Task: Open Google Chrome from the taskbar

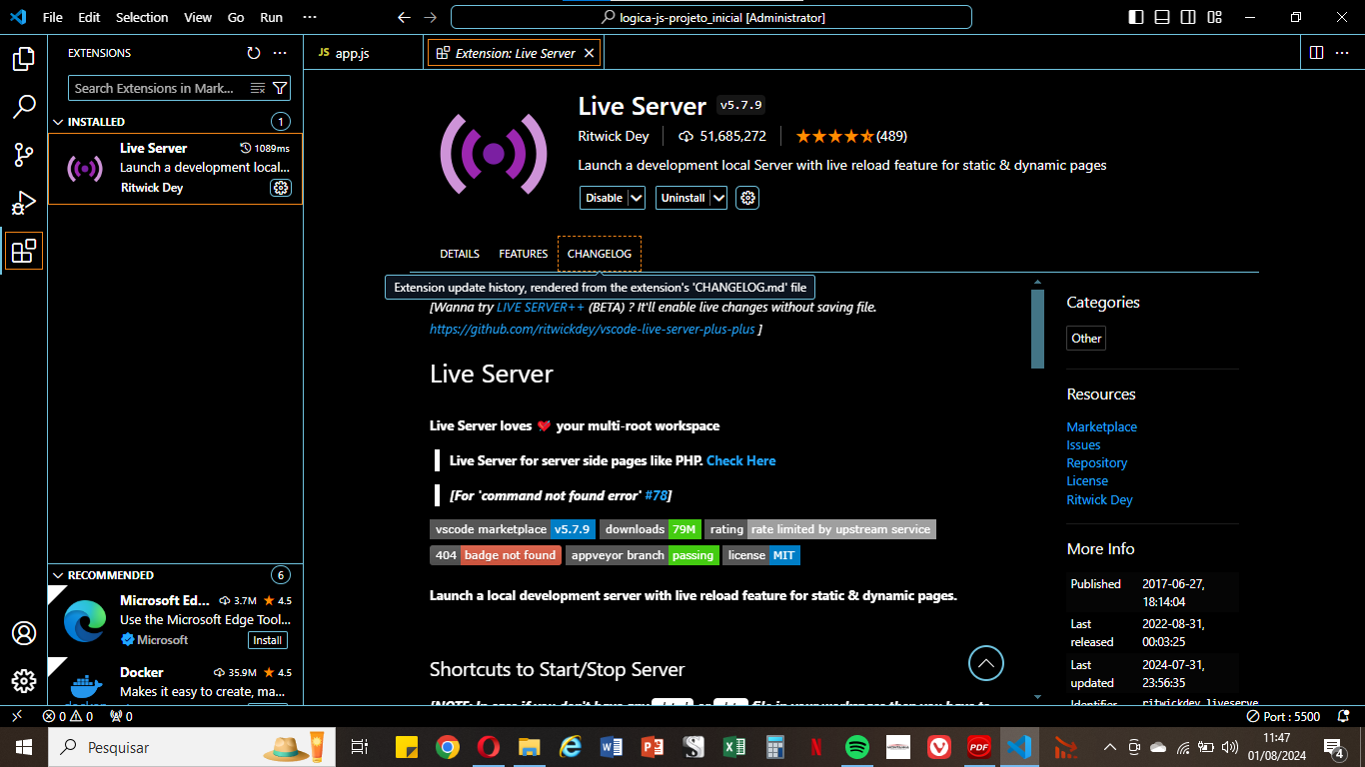Action: pyautogui.click(x=447, y=747)
